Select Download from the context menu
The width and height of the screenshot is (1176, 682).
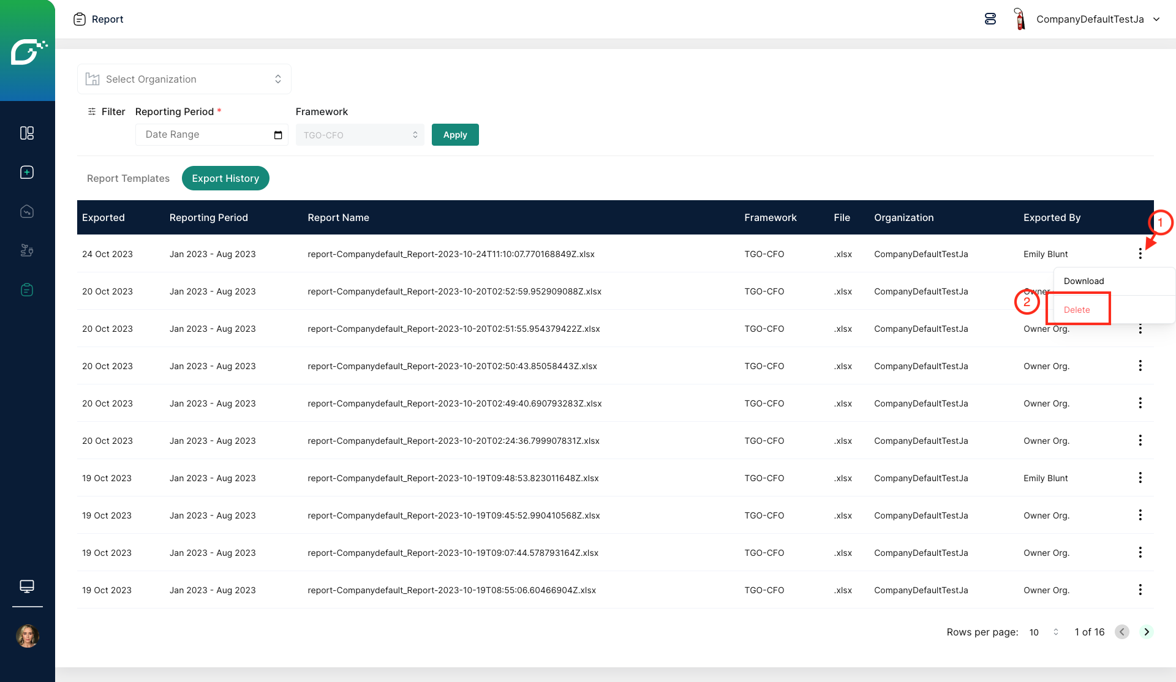[x=1084, y=281]
